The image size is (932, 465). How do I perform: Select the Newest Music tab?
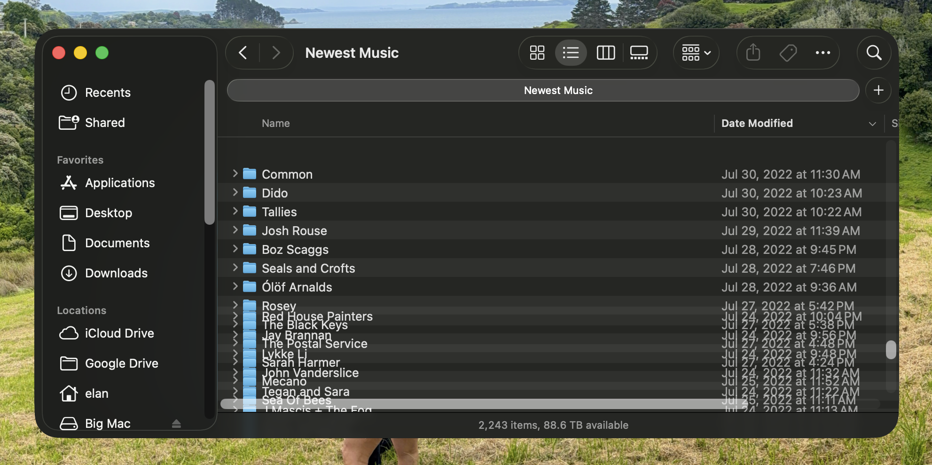click(543, 90)
